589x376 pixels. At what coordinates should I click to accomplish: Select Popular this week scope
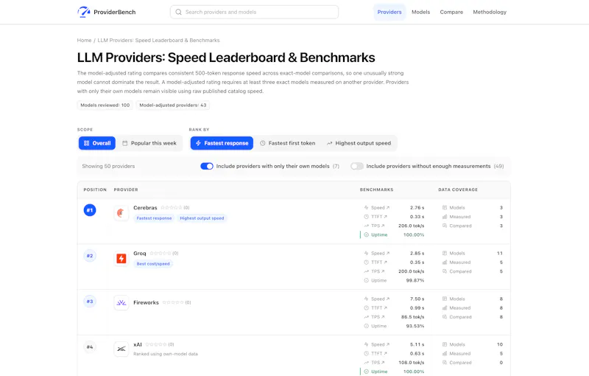[149, 143]
